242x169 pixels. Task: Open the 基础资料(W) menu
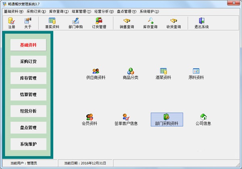[x=14, y=11]
